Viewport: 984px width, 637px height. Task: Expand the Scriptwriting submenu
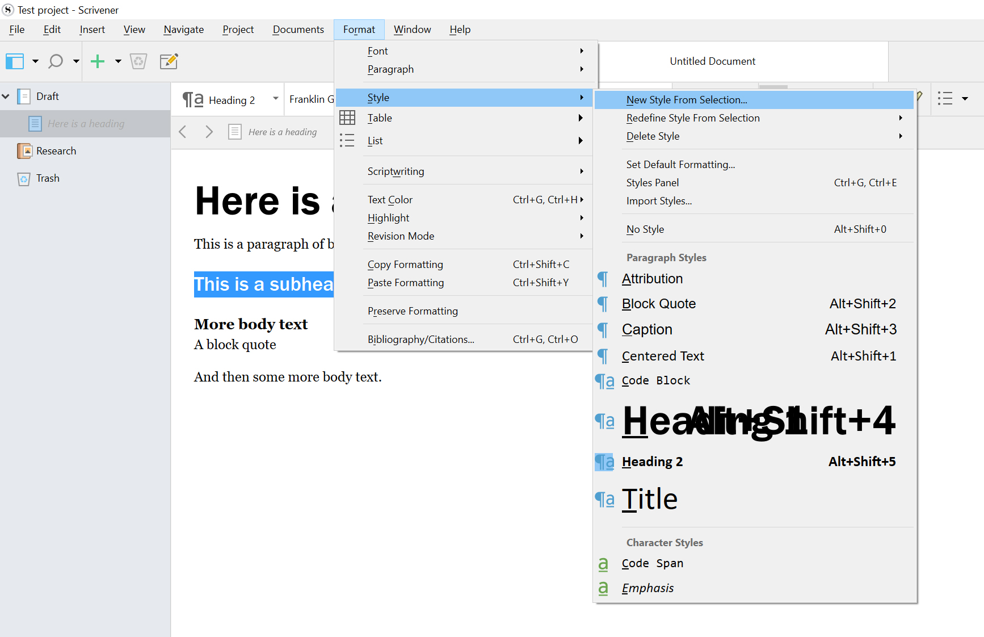point(464,171)
